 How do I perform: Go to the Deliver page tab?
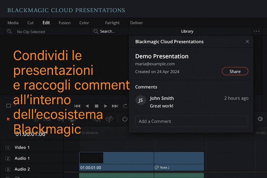coord(136,23)
